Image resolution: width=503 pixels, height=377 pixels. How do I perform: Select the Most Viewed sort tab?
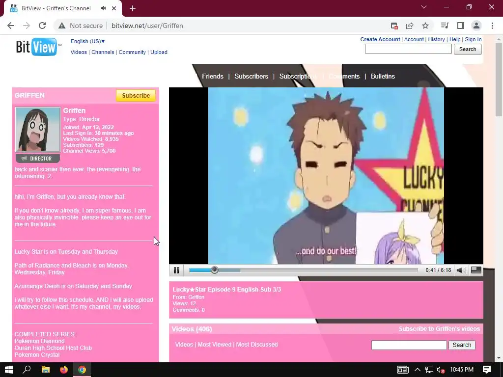pos(214,344)
